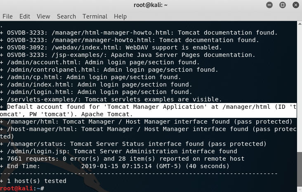
Task: Click the highlighted Default account found line
Action: tap(148, 110)
